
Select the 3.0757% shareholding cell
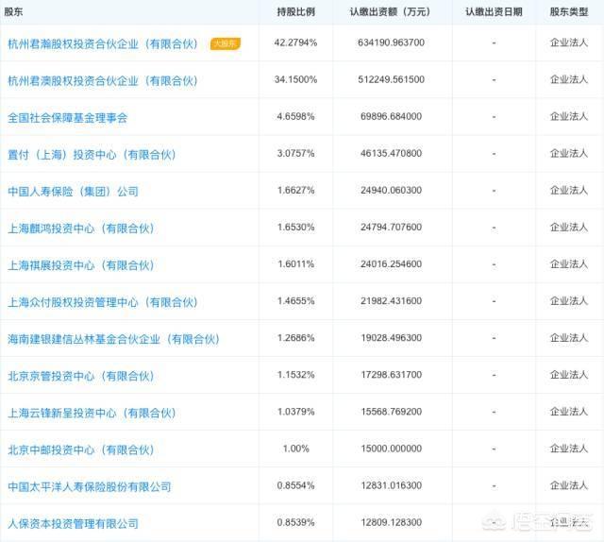coord(295,153)
